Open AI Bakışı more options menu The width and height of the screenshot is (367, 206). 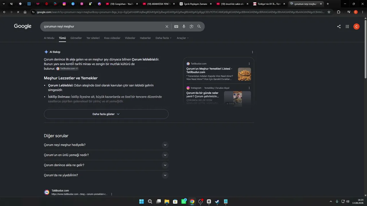coord(252,52)
